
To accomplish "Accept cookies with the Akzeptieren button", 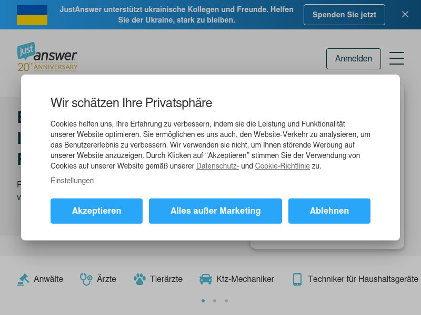I will pyautogui.click(x=96, y=211).
